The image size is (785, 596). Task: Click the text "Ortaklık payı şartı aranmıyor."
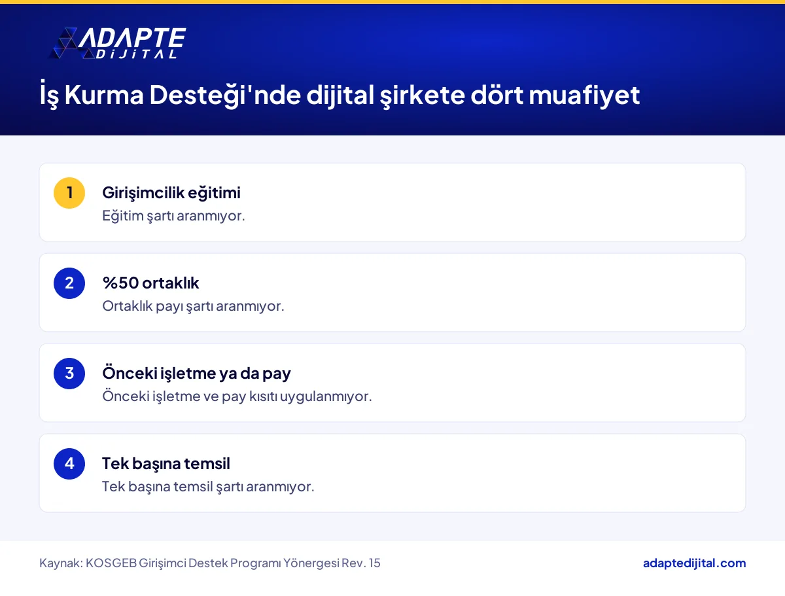[193, 306]
